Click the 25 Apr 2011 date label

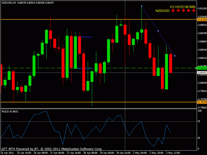tap(7, 153)
